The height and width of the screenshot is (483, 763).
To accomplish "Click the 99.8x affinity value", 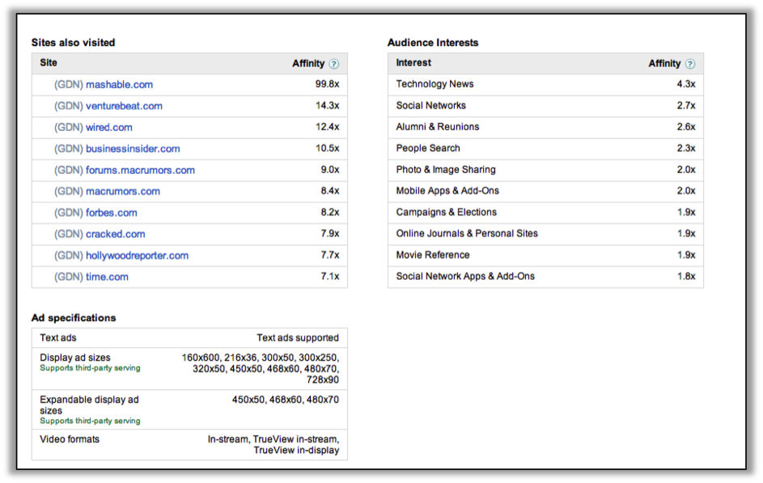I will (x=327, y=84).
